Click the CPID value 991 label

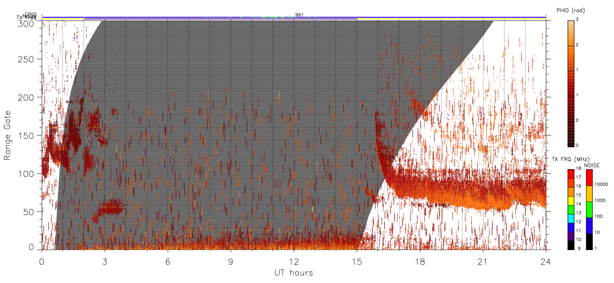(x=299, y=14)
